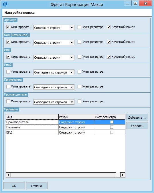Click Режим cell of ВИД row
The height and width of the screenshot is (193, 154).
[76, 132]
